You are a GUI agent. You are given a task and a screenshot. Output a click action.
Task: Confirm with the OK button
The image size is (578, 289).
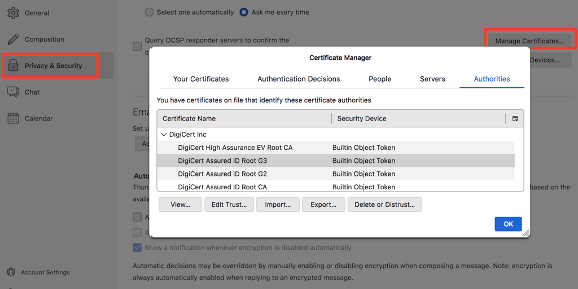508,224
